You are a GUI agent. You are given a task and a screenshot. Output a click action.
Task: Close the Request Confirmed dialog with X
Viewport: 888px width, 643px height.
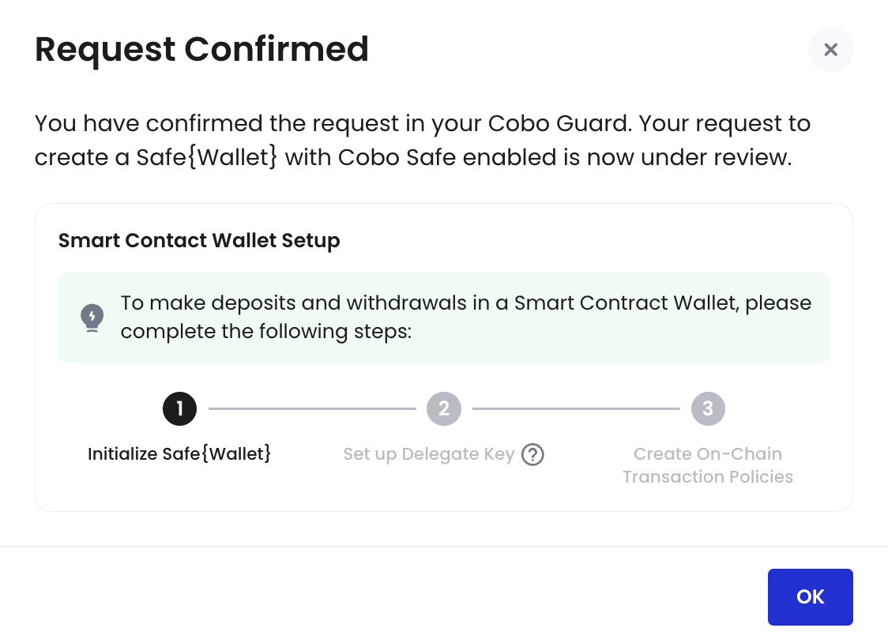[x=830, y=50]
